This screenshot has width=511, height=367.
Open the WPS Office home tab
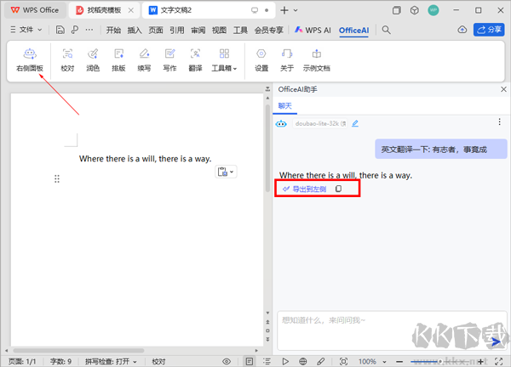[35, 10]
